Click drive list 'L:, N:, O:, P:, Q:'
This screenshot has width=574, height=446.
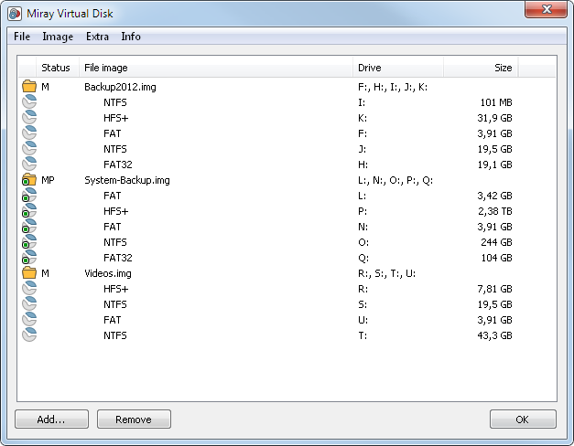(x=395, y=180)
